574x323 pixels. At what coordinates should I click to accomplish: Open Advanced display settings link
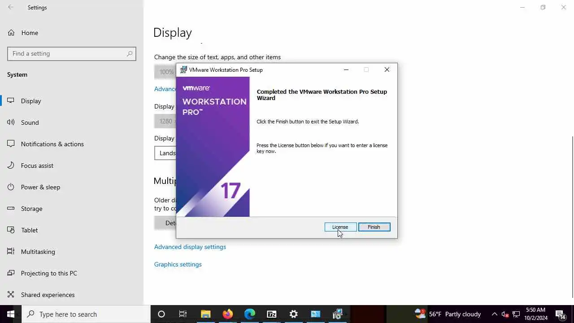coord(190,247)
